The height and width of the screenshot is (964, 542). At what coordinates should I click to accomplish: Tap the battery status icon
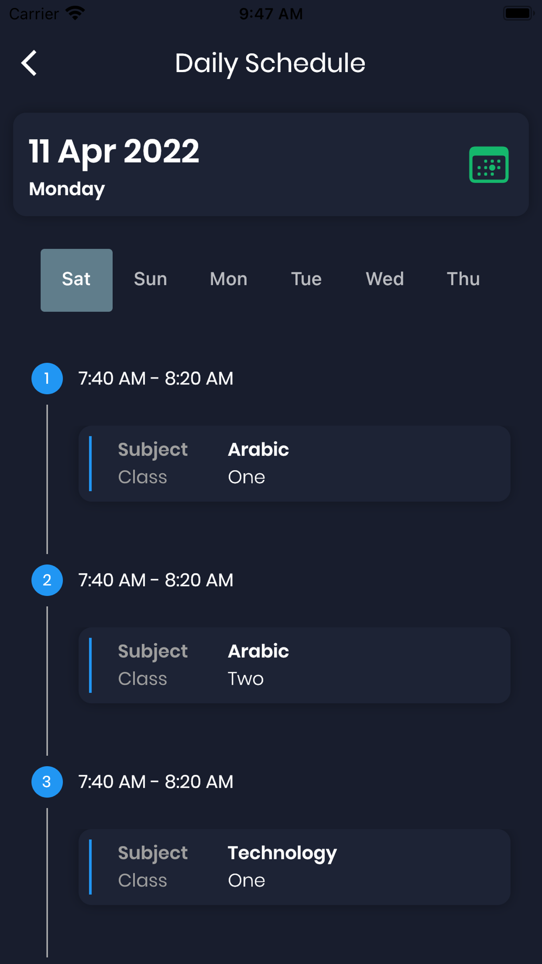click(518, 13)
